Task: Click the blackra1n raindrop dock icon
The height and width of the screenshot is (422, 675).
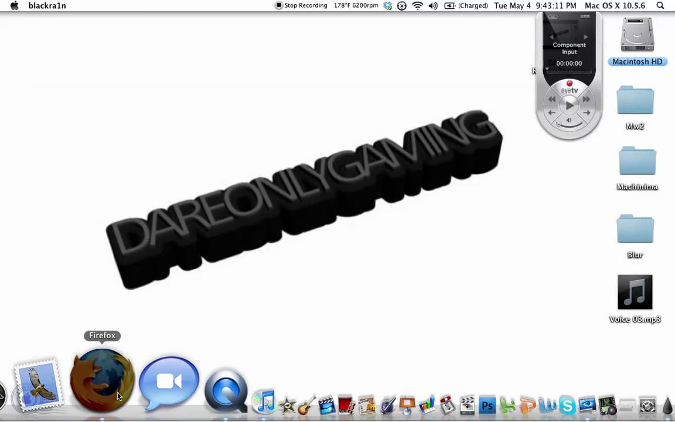Action: [x=667, y=406]
